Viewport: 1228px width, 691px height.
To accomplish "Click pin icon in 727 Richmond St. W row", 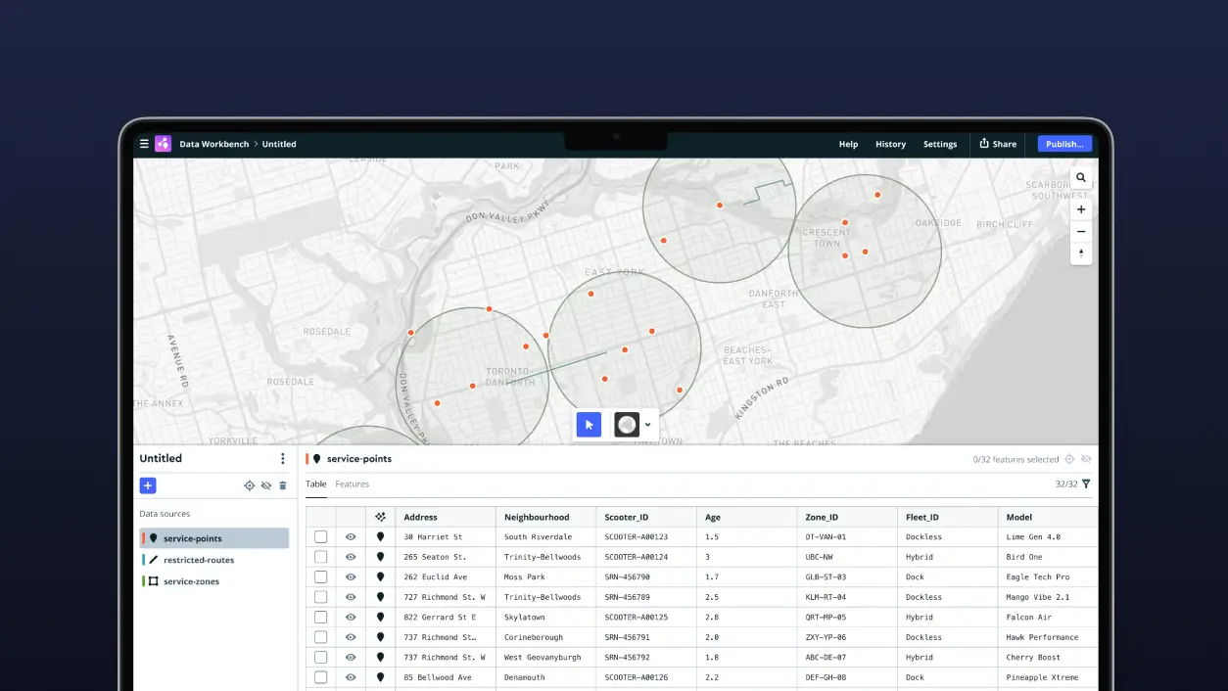I will tap(381, 597).
